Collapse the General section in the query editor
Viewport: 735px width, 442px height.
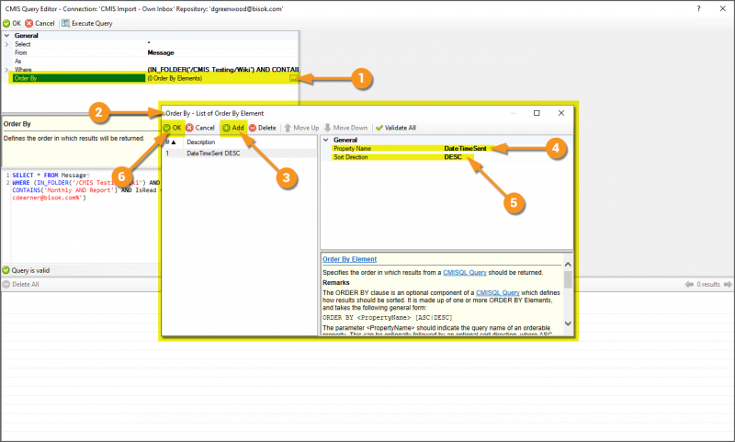(x=6, y=36)
